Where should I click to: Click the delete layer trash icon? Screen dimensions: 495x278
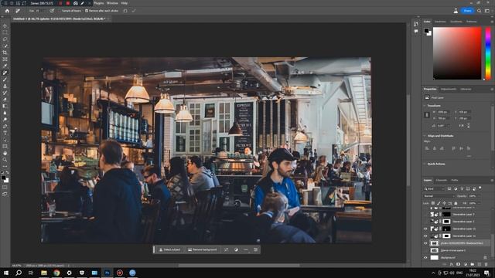point(486,264)
